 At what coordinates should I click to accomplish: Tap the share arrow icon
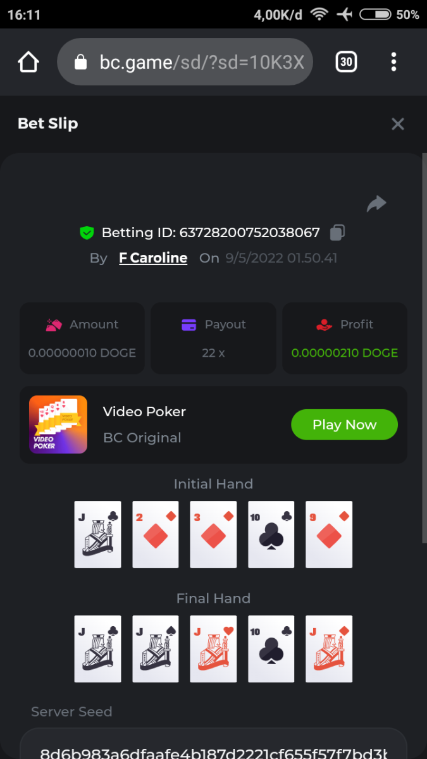[x=376, y=204]
